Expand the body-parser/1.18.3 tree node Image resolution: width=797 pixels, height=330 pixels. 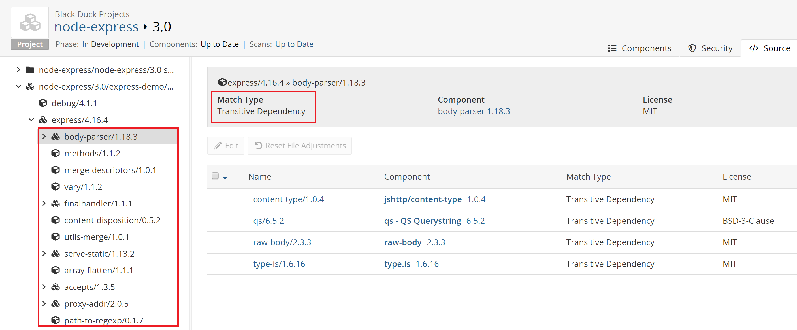44,137
